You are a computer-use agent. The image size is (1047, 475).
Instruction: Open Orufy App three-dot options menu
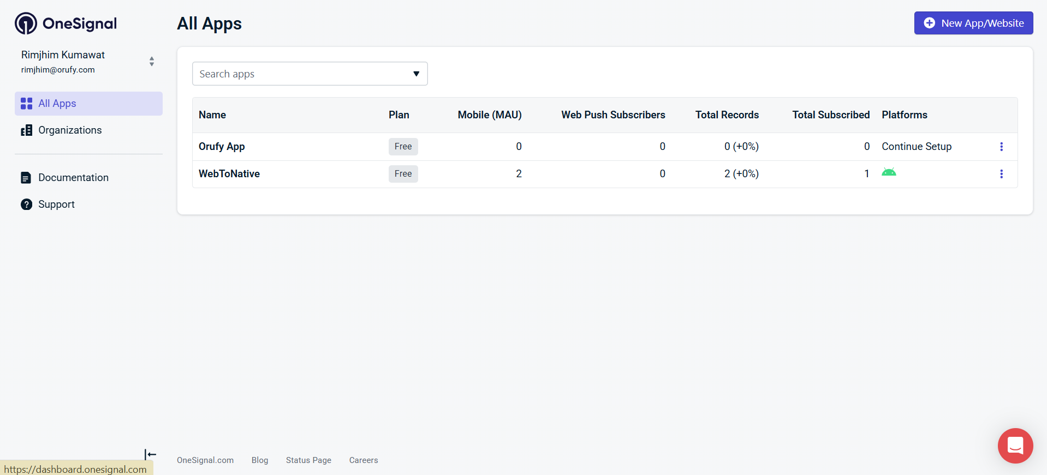pyautogui.click(x=1001, y=147)
